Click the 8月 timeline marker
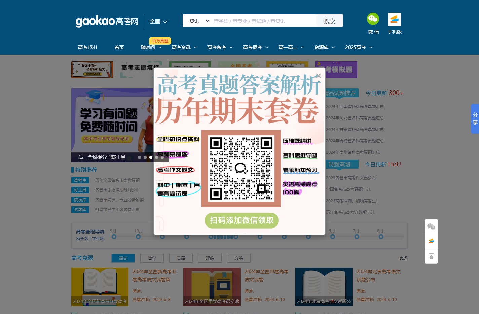This screenshot has width=479, height=314. tap(381, 237)
